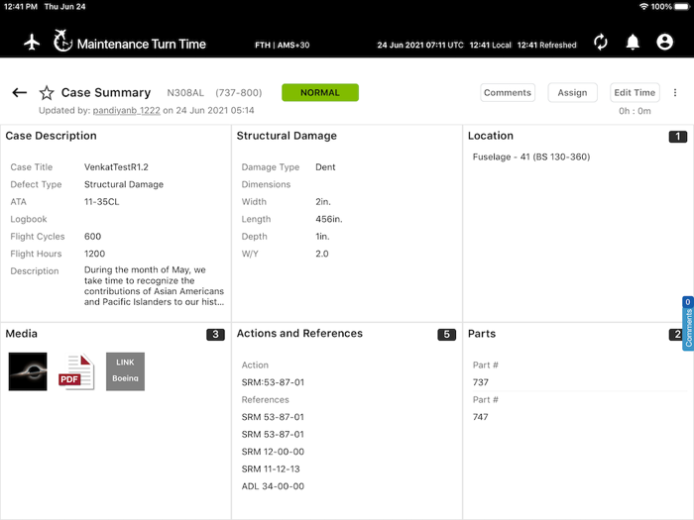
Task: Select reference SRM 11-12-13
Action: click(271, 468)
